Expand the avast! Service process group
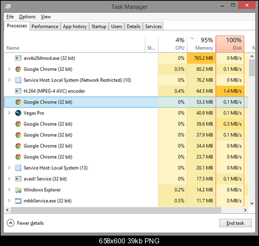Screen dimensions: 259x246 click(10, 179)
